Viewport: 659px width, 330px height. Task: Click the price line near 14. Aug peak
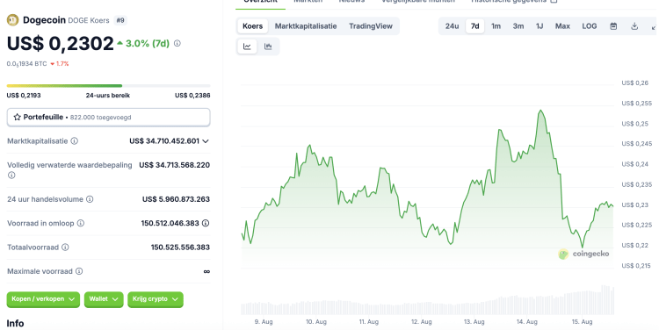pos(540,111)
